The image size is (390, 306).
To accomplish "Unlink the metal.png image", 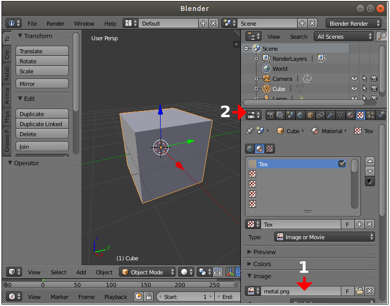I will pyautogui.click(x=369, y=291).
